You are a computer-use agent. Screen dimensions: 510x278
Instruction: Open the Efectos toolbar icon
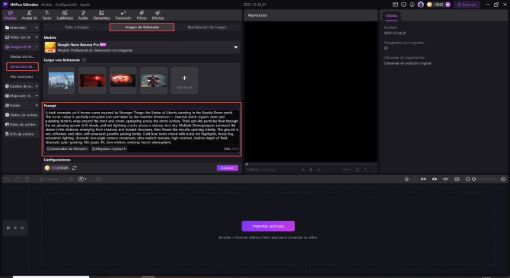(x=157, y=15)
